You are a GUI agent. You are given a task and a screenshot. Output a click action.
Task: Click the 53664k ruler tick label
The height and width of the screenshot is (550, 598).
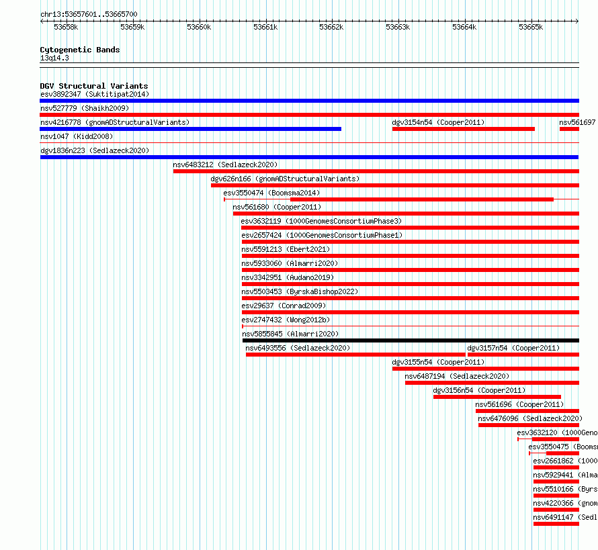coord(464,27)
